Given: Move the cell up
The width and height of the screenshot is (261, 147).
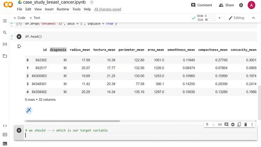Looking at the screenshot, I should point(207,125).
